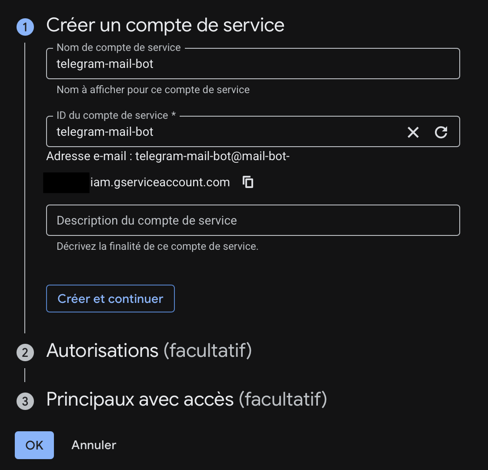The height and width of the screenshot is (470, 488).
Task: Select the Créer un compte de service heading
Action: coord(165,25)
